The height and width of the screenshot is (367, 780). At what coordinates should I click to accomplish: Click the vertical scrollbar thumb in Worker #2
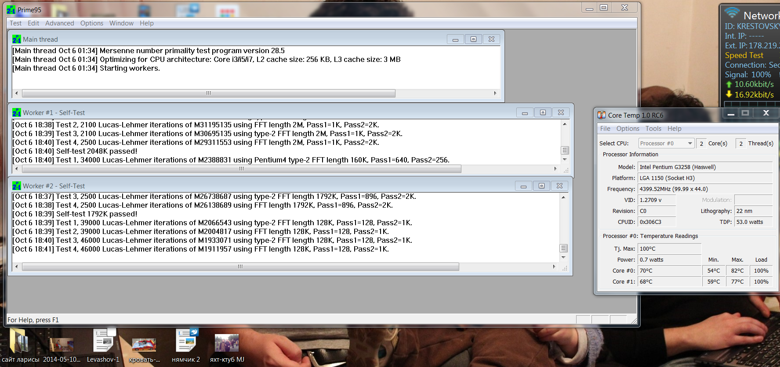[x=563, y=248]
